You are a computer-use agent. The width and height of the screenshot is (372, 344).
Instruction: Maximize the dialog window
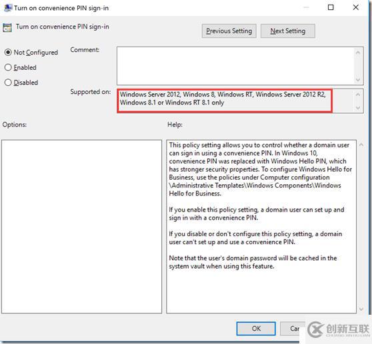pyautogui.click(x=331, y=7)
